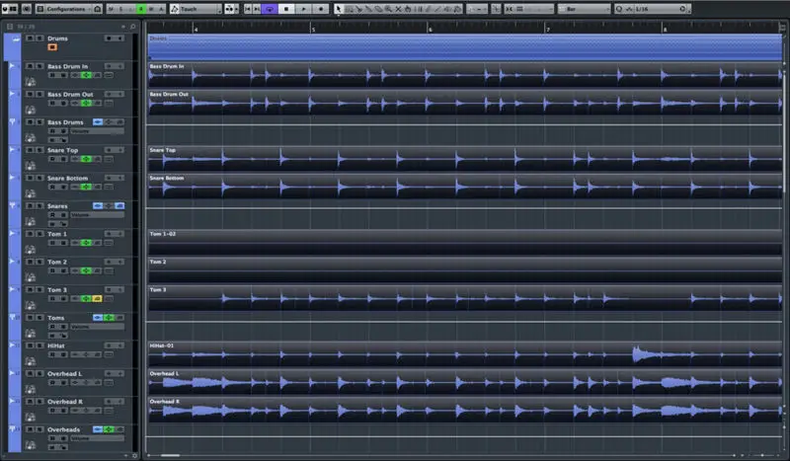This screenshot has width=790, height=461.
Task: Toggle the green read automation button in toolbar
Action: [141, 9]
